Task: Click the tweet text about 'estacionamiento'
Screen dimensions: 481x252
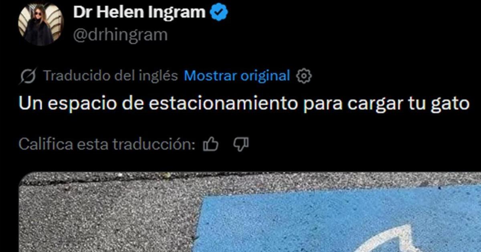Action: pos(244,104)
